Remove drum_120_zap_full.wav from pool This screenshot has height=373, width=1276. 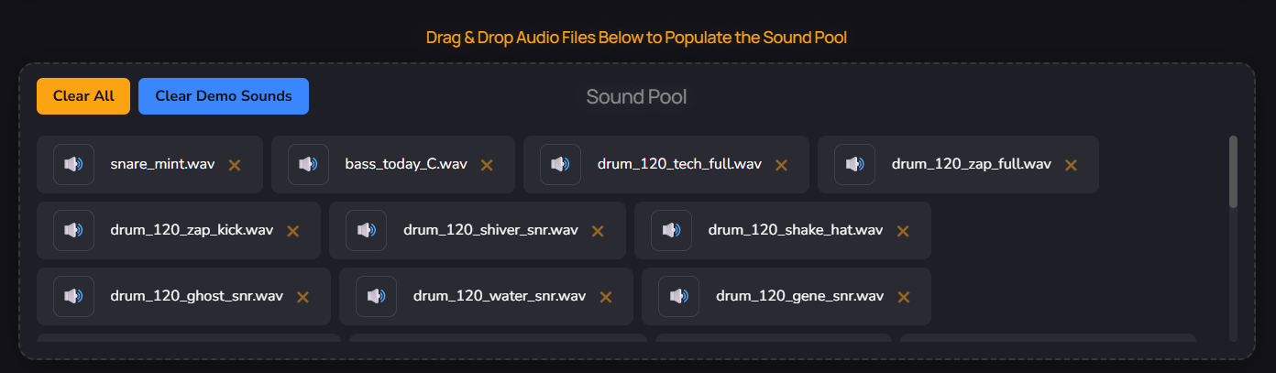click(x=1071, y=165)
